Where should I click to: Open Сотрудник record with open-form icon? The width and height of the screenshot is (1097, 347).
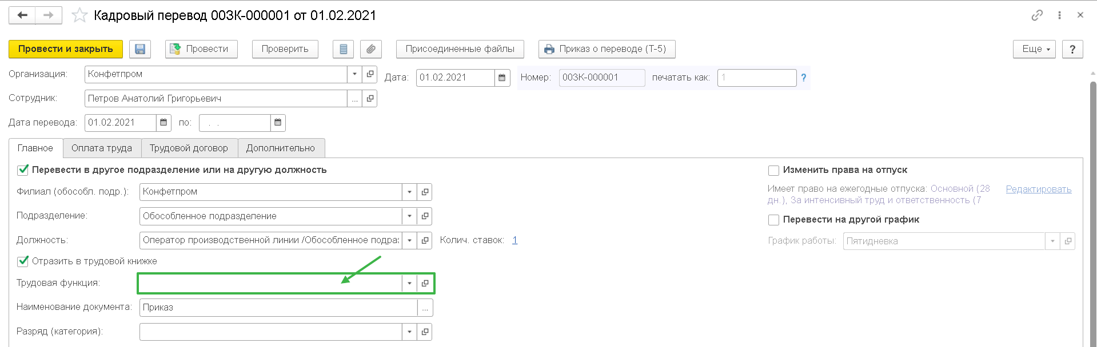370,99
